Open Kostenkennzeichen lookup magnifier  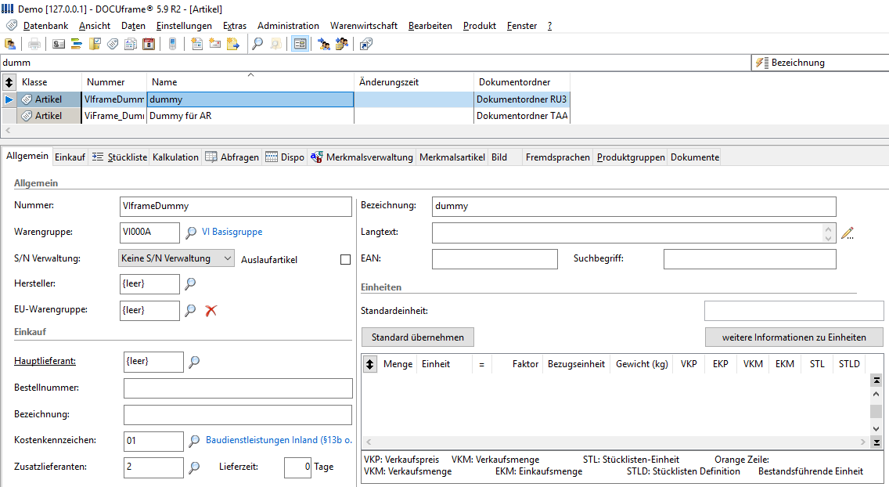194,441
